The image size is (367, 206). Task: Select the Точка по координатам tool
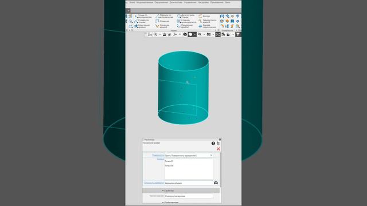143,16
